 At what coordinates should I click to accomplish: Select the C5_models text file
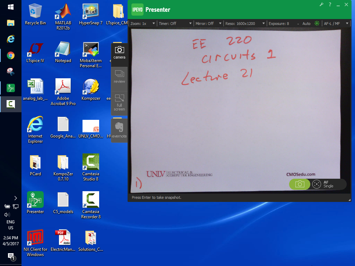(63, 203)
